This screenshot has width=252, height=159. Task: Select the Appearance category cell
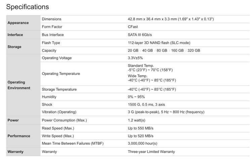(x=23, y=23)
